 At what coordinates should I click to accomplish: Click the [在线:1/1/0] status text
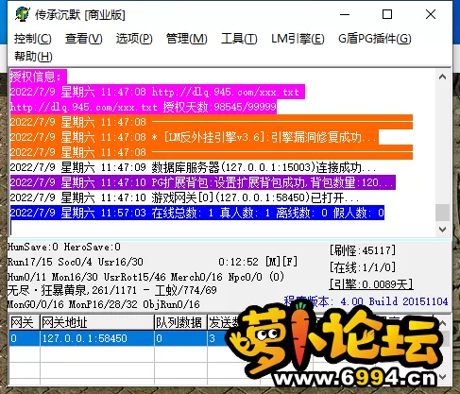pos(363,267)
